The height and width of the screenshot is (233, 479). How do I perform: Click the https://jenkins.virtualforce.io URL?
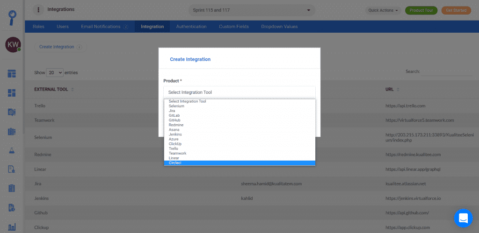click(413, 198)
